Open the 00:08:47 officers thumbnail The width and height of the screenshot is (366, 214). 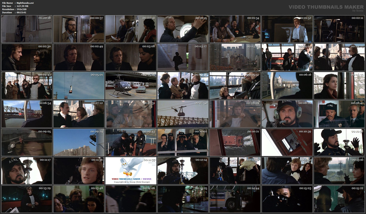tap(339, 114)
